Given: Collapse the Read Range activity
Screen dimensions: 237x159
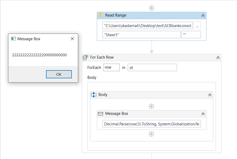Looking at the screenshot, I should (x=203, y=16).
